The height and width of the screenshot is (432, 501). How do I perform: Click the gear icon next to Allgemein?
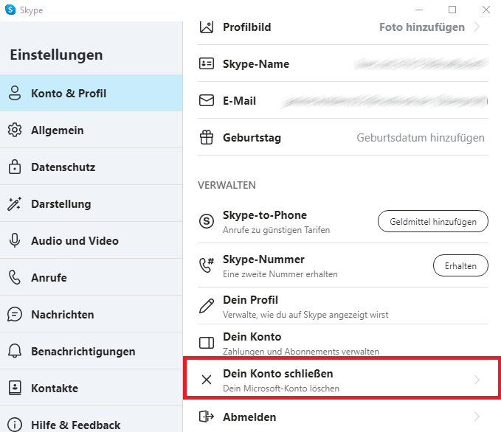[15, 130]
